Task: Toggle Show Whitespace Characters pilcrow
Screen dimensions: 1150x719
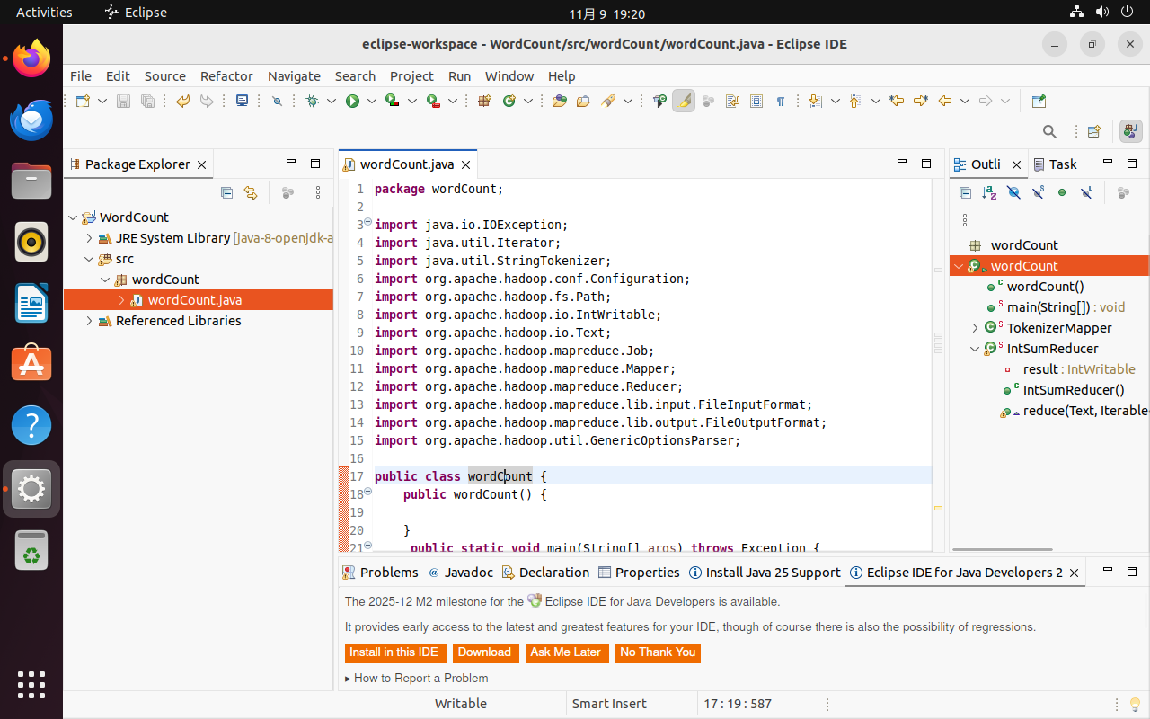Action: (x=780, y=102)
